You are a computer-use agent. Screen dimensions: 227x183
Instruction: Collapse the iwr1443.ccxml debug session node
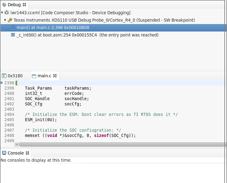click(x=2, y=13)
